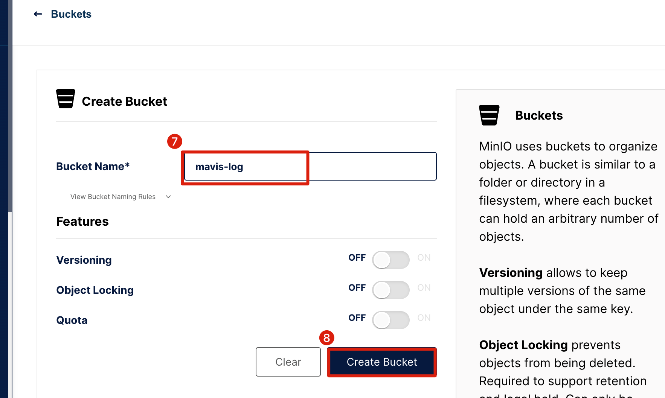Click the back arrow icon
The image size is (665, 398).
point(38,14)
